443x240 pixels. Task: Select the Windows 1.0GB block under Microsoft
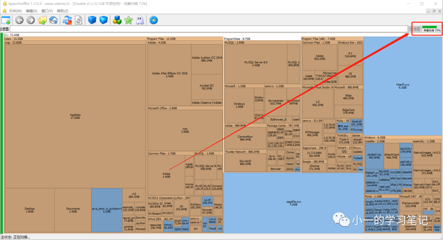tap(239, 105)
